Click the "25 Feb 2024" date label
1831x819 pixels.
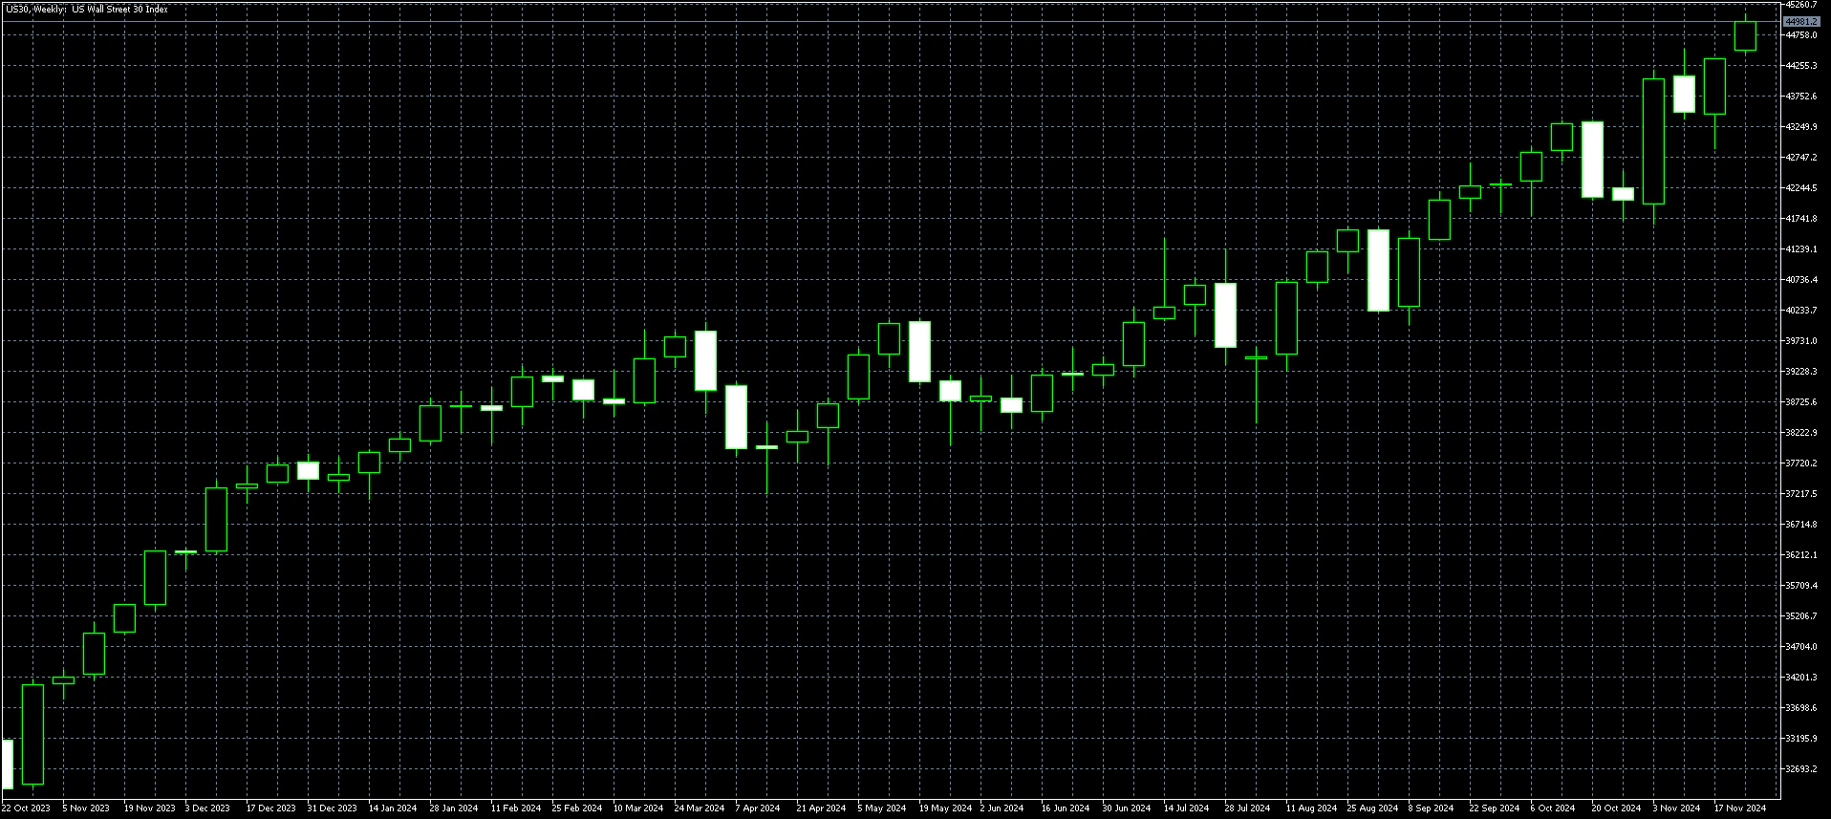tap(577, 808)
